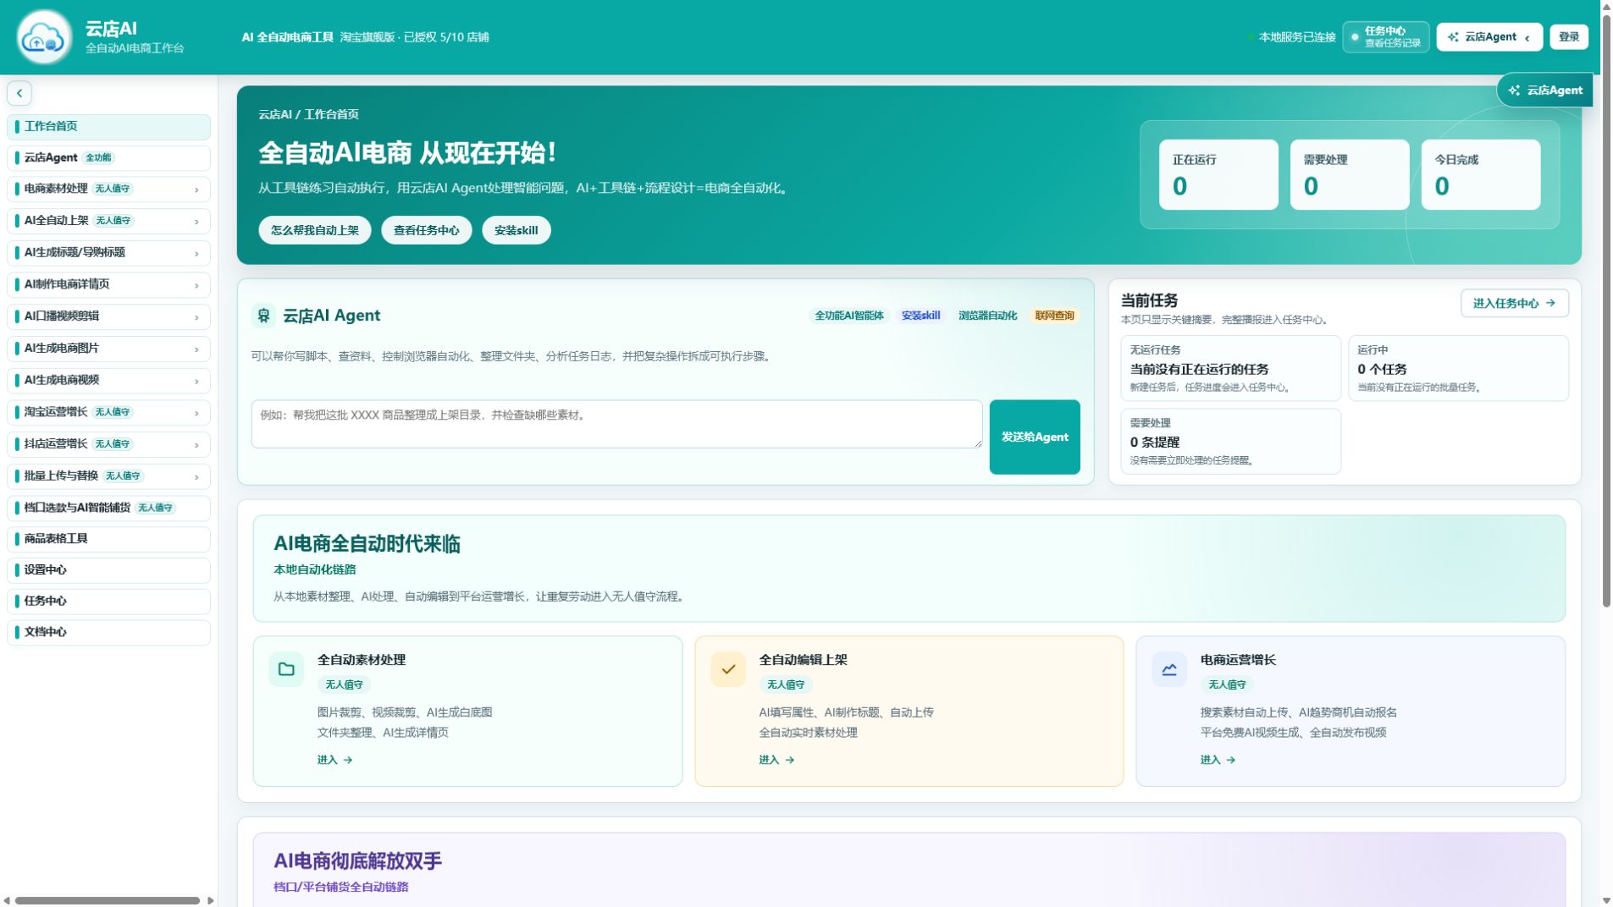Click 本地自动化链路 subtitle text

coord(314,569)
